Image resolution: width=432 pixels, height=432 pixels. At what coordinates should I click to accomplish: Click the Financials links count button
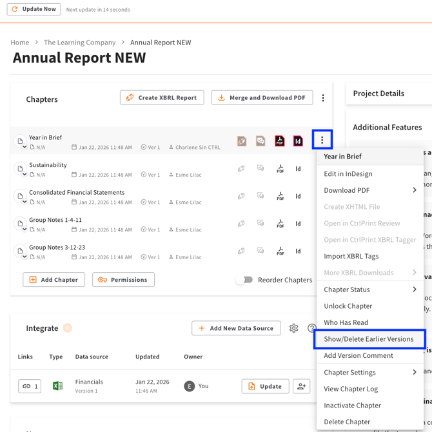(30, 386)
